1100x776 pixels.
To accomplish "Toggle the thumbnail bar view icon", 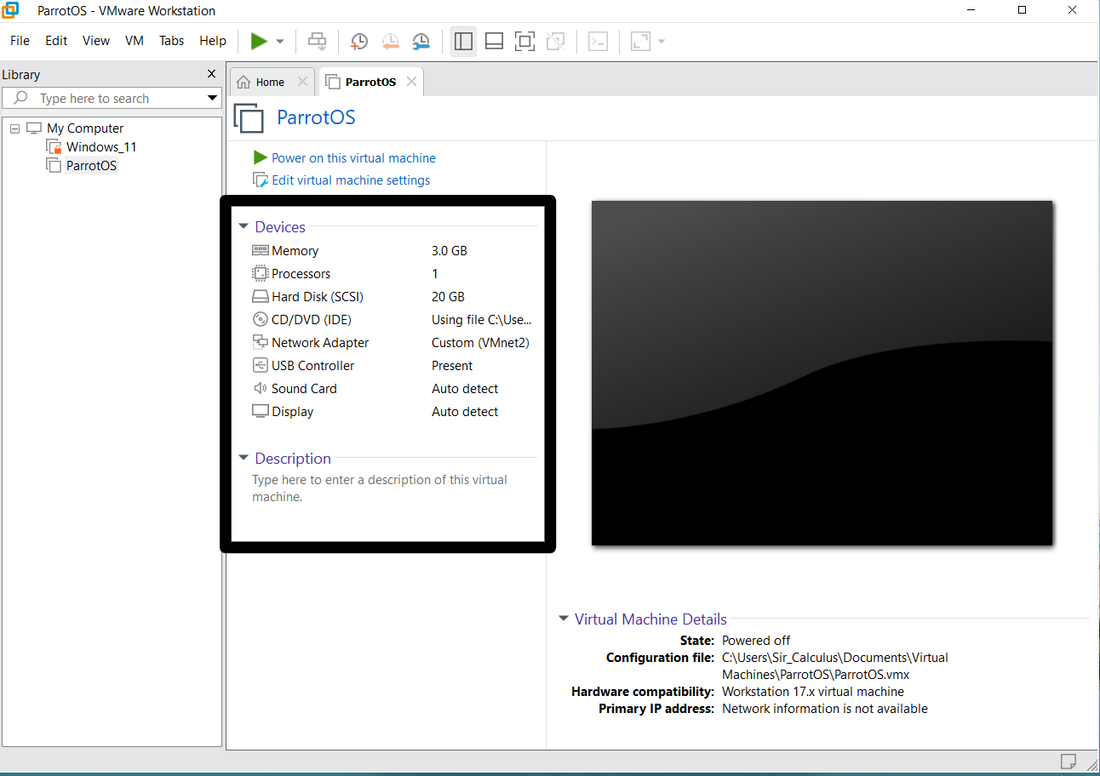I will coord(494,41).
